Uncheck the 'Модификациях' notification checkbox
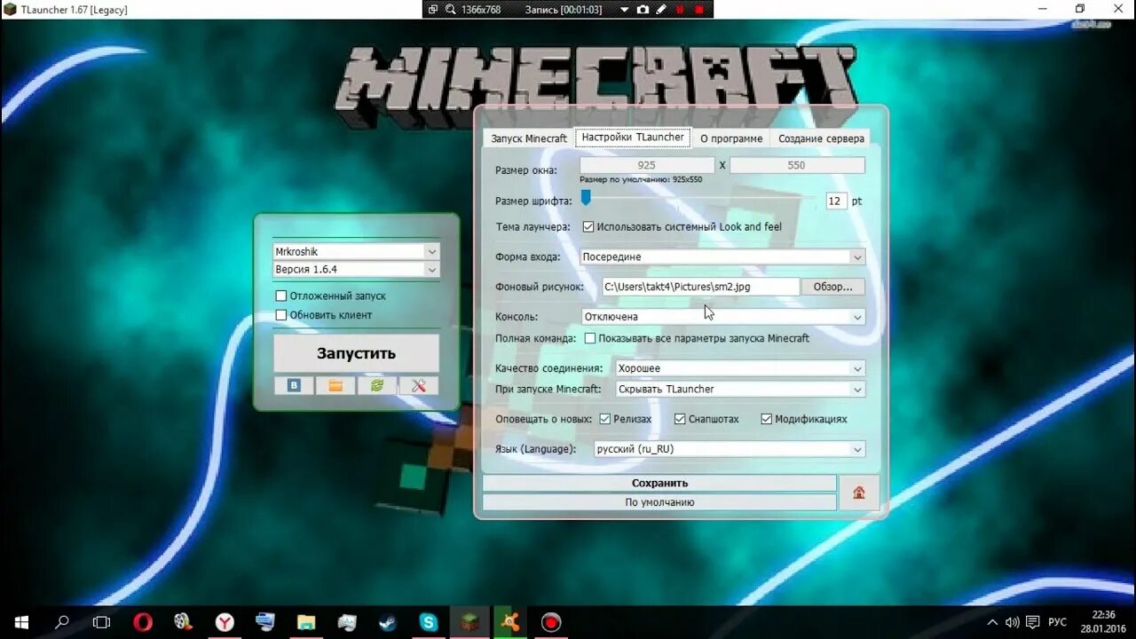This screenshot has width=1136, height=639. pos(767,419)
